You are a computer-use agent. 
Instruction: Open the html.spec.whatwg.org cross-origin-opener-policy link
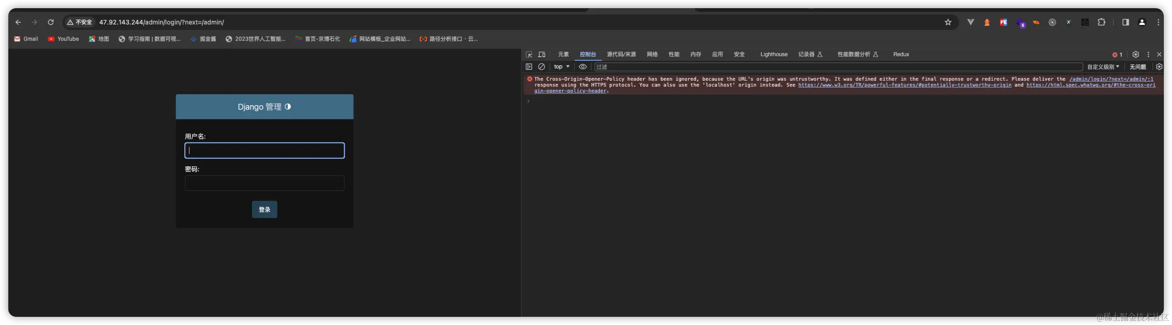pos(1090,85)
